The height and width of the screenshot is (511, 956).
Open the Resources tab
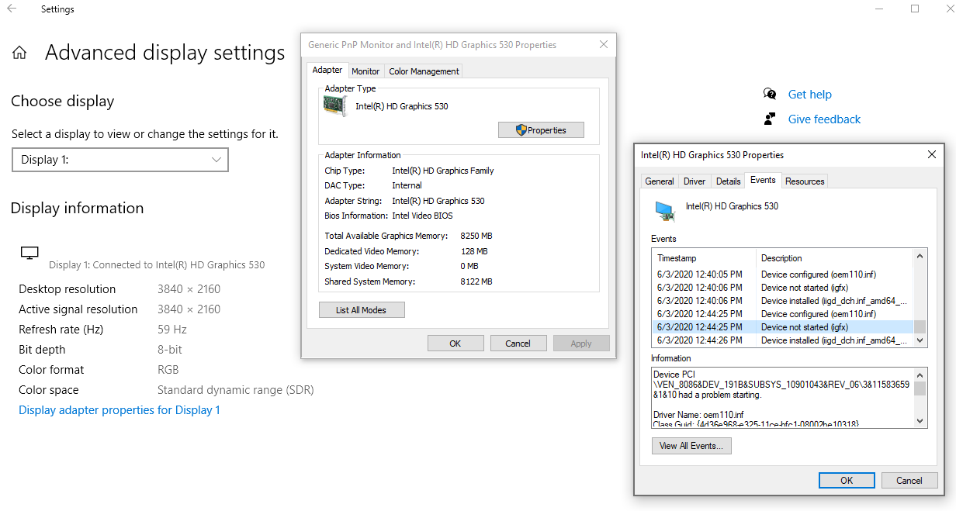(805, 181)
